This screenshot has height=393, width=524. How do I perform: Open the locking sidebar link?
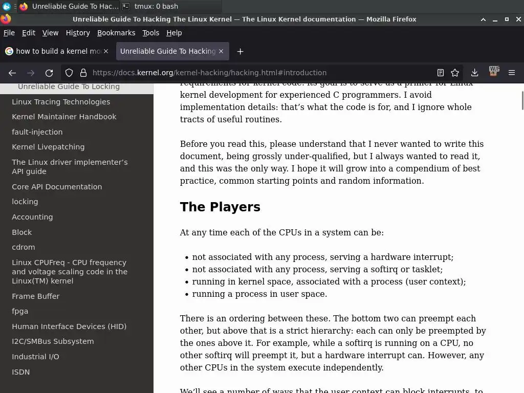point(25,202)
